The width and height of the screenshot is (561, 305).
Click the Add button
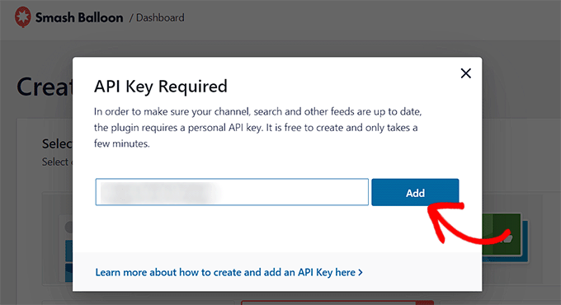click(x=415, y=192)
